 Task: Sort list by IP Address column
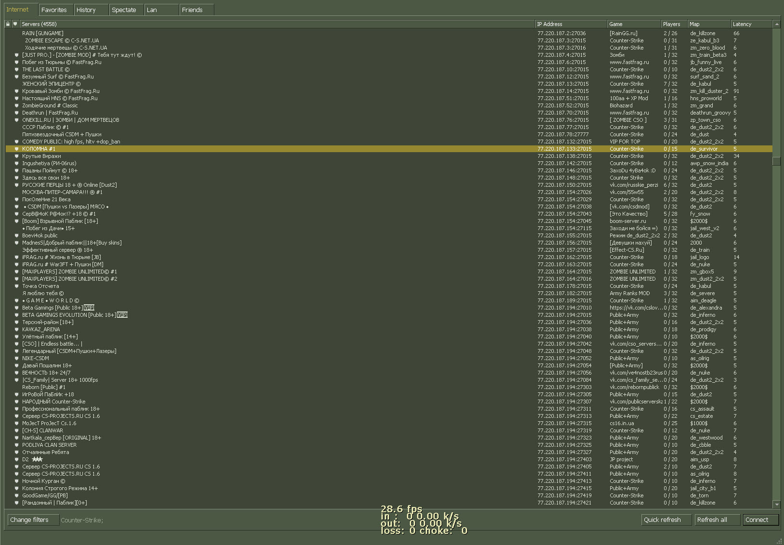571,24
